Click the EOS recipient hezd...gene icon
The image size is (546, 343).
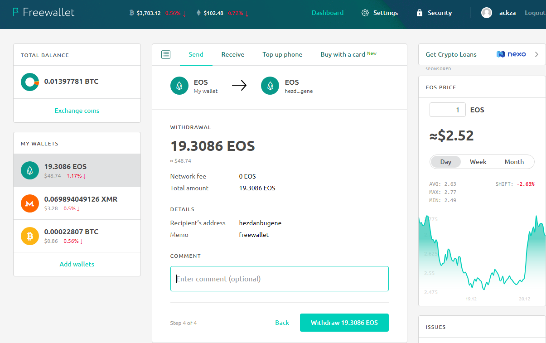point(270,86)
